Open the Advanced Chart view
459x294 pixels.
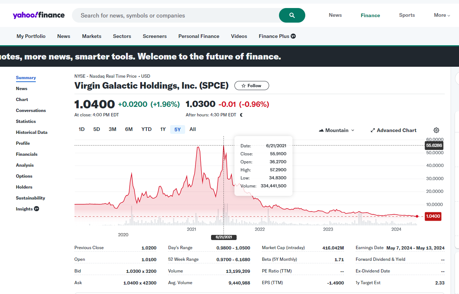click(x=393, y=130)
